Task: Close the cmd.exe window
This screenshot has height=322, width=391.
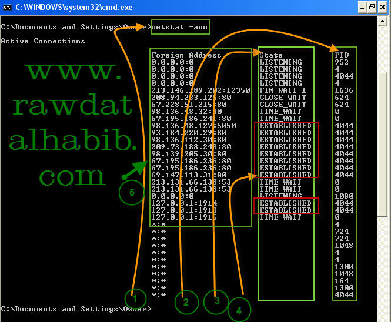Action: (x=383, y=8)
